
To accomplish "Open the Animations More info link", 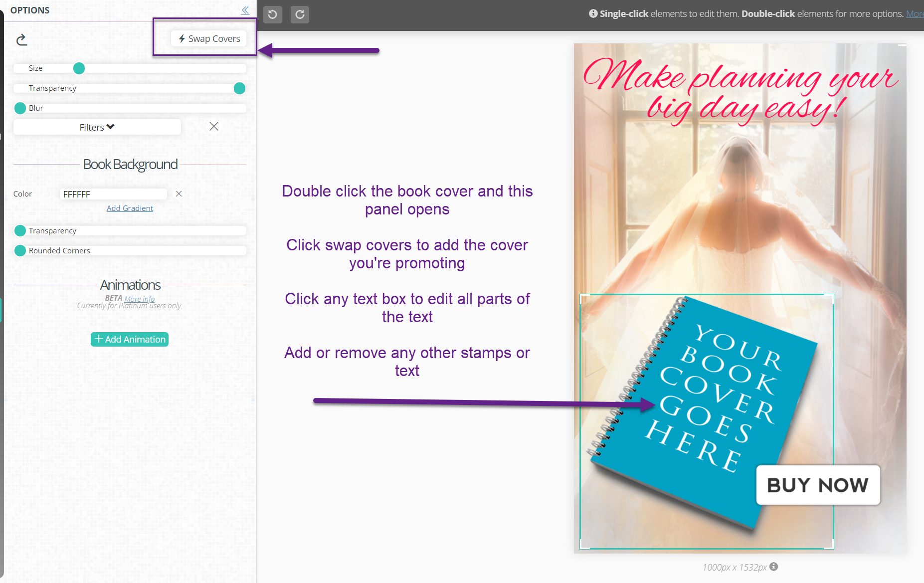I will 139,299.
